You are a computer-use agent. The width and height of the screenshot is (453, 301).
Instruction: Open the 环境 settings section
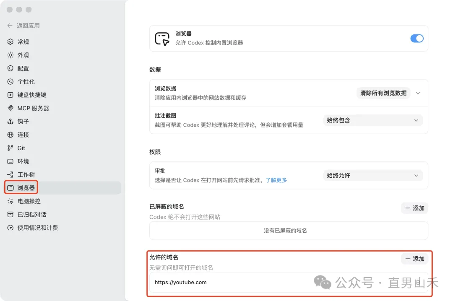63,161
